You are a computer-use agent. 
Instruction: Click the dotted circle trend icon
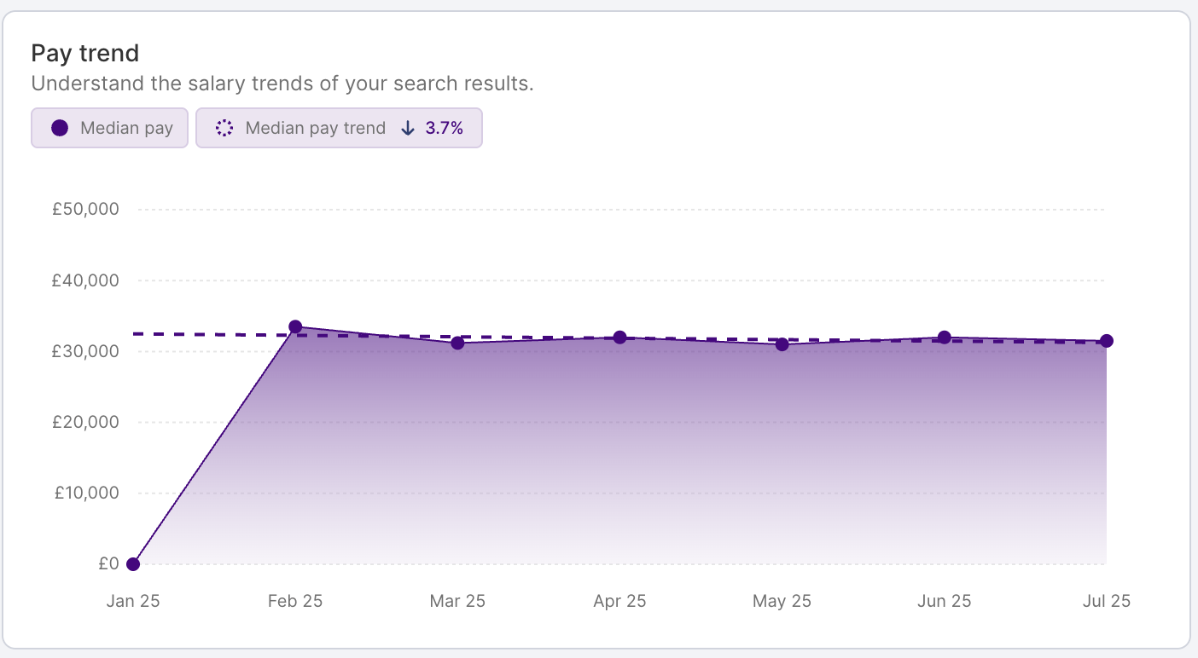(x=224, y=128)
